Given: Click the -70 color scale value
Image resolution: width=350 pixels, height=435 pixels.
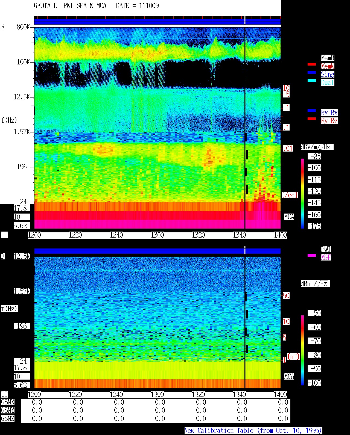Looking at the screenshot, I should [x=314, y=341].
